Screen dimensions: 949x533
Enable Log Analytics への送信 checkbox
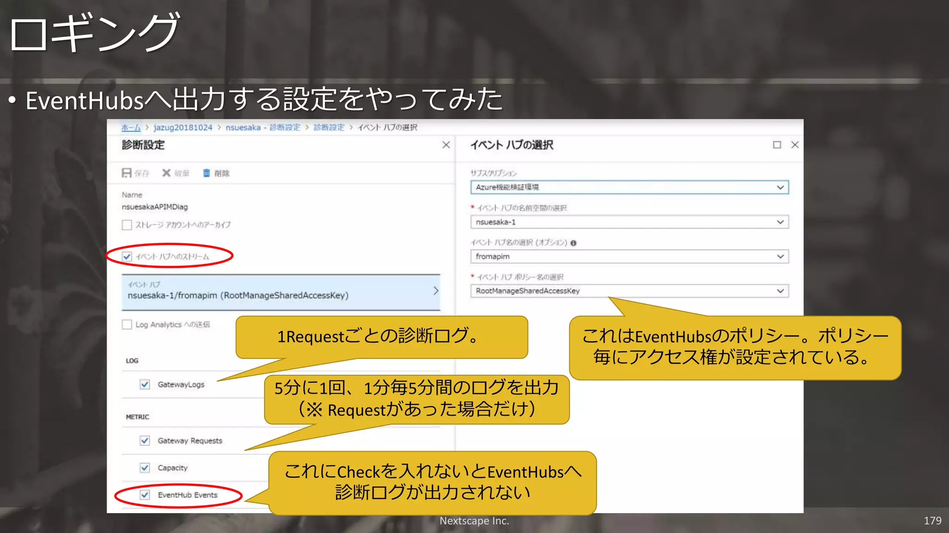coord(127,324)
